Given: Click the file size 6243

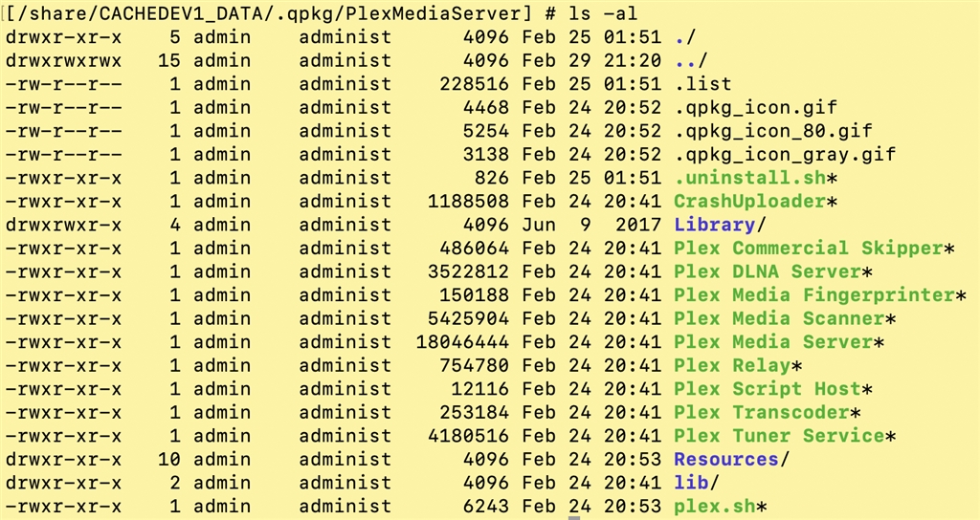Looking at the screenshot, I should pos(486,507).
